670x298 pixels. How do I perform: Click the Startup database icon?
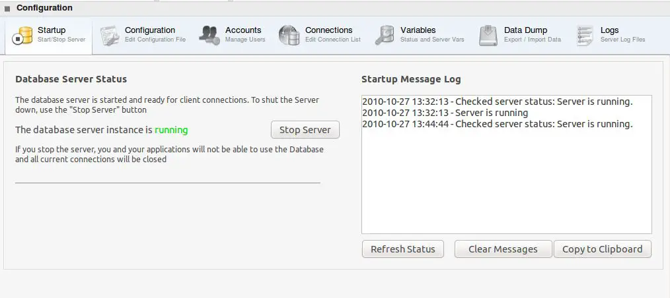click(x=23, y=35)
